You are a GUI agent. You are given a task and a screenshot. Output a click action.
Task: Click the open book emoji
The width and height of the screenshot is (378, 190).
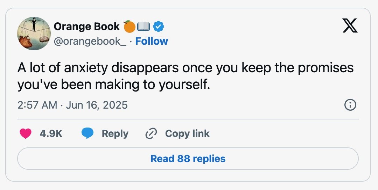coord(144,27)
